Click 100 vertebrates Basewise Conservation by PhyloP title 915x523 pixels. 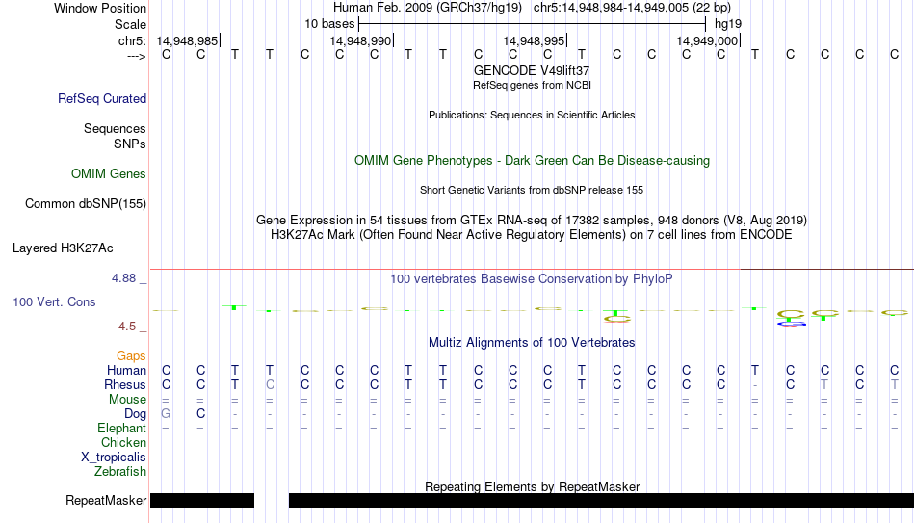point(532,279)
